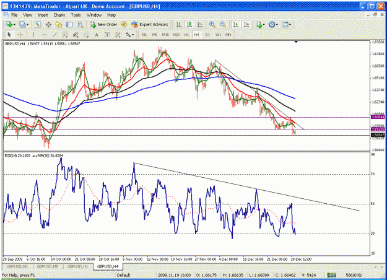The image size is (387, 280).
Task: Open the View menu
Action: click(27, 15)
